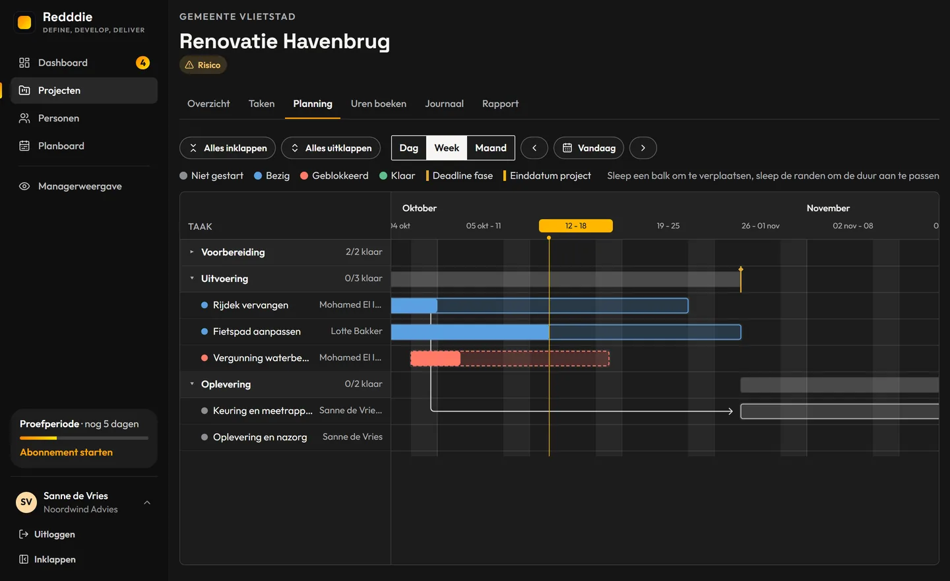Click the Redddie orange logo icon
Viewport: 950px width, 581px height.
click(x=24, y=22)
